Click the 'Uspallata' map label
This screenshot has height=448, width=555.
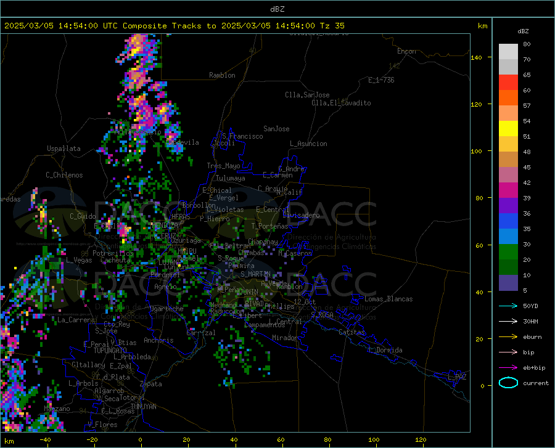click(x=64, y=149)
